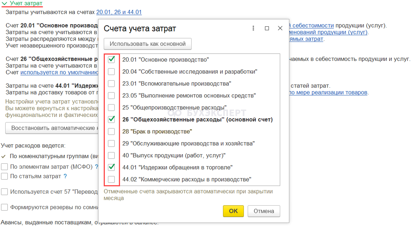
Task: Select row text 28 "Брак в производстве"
Action: [157, 131]
